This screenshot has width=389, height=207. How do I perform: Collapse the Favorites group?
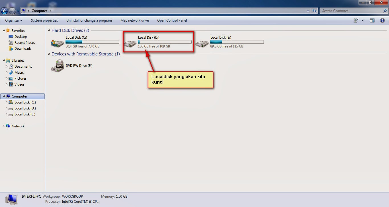point(4,30)
